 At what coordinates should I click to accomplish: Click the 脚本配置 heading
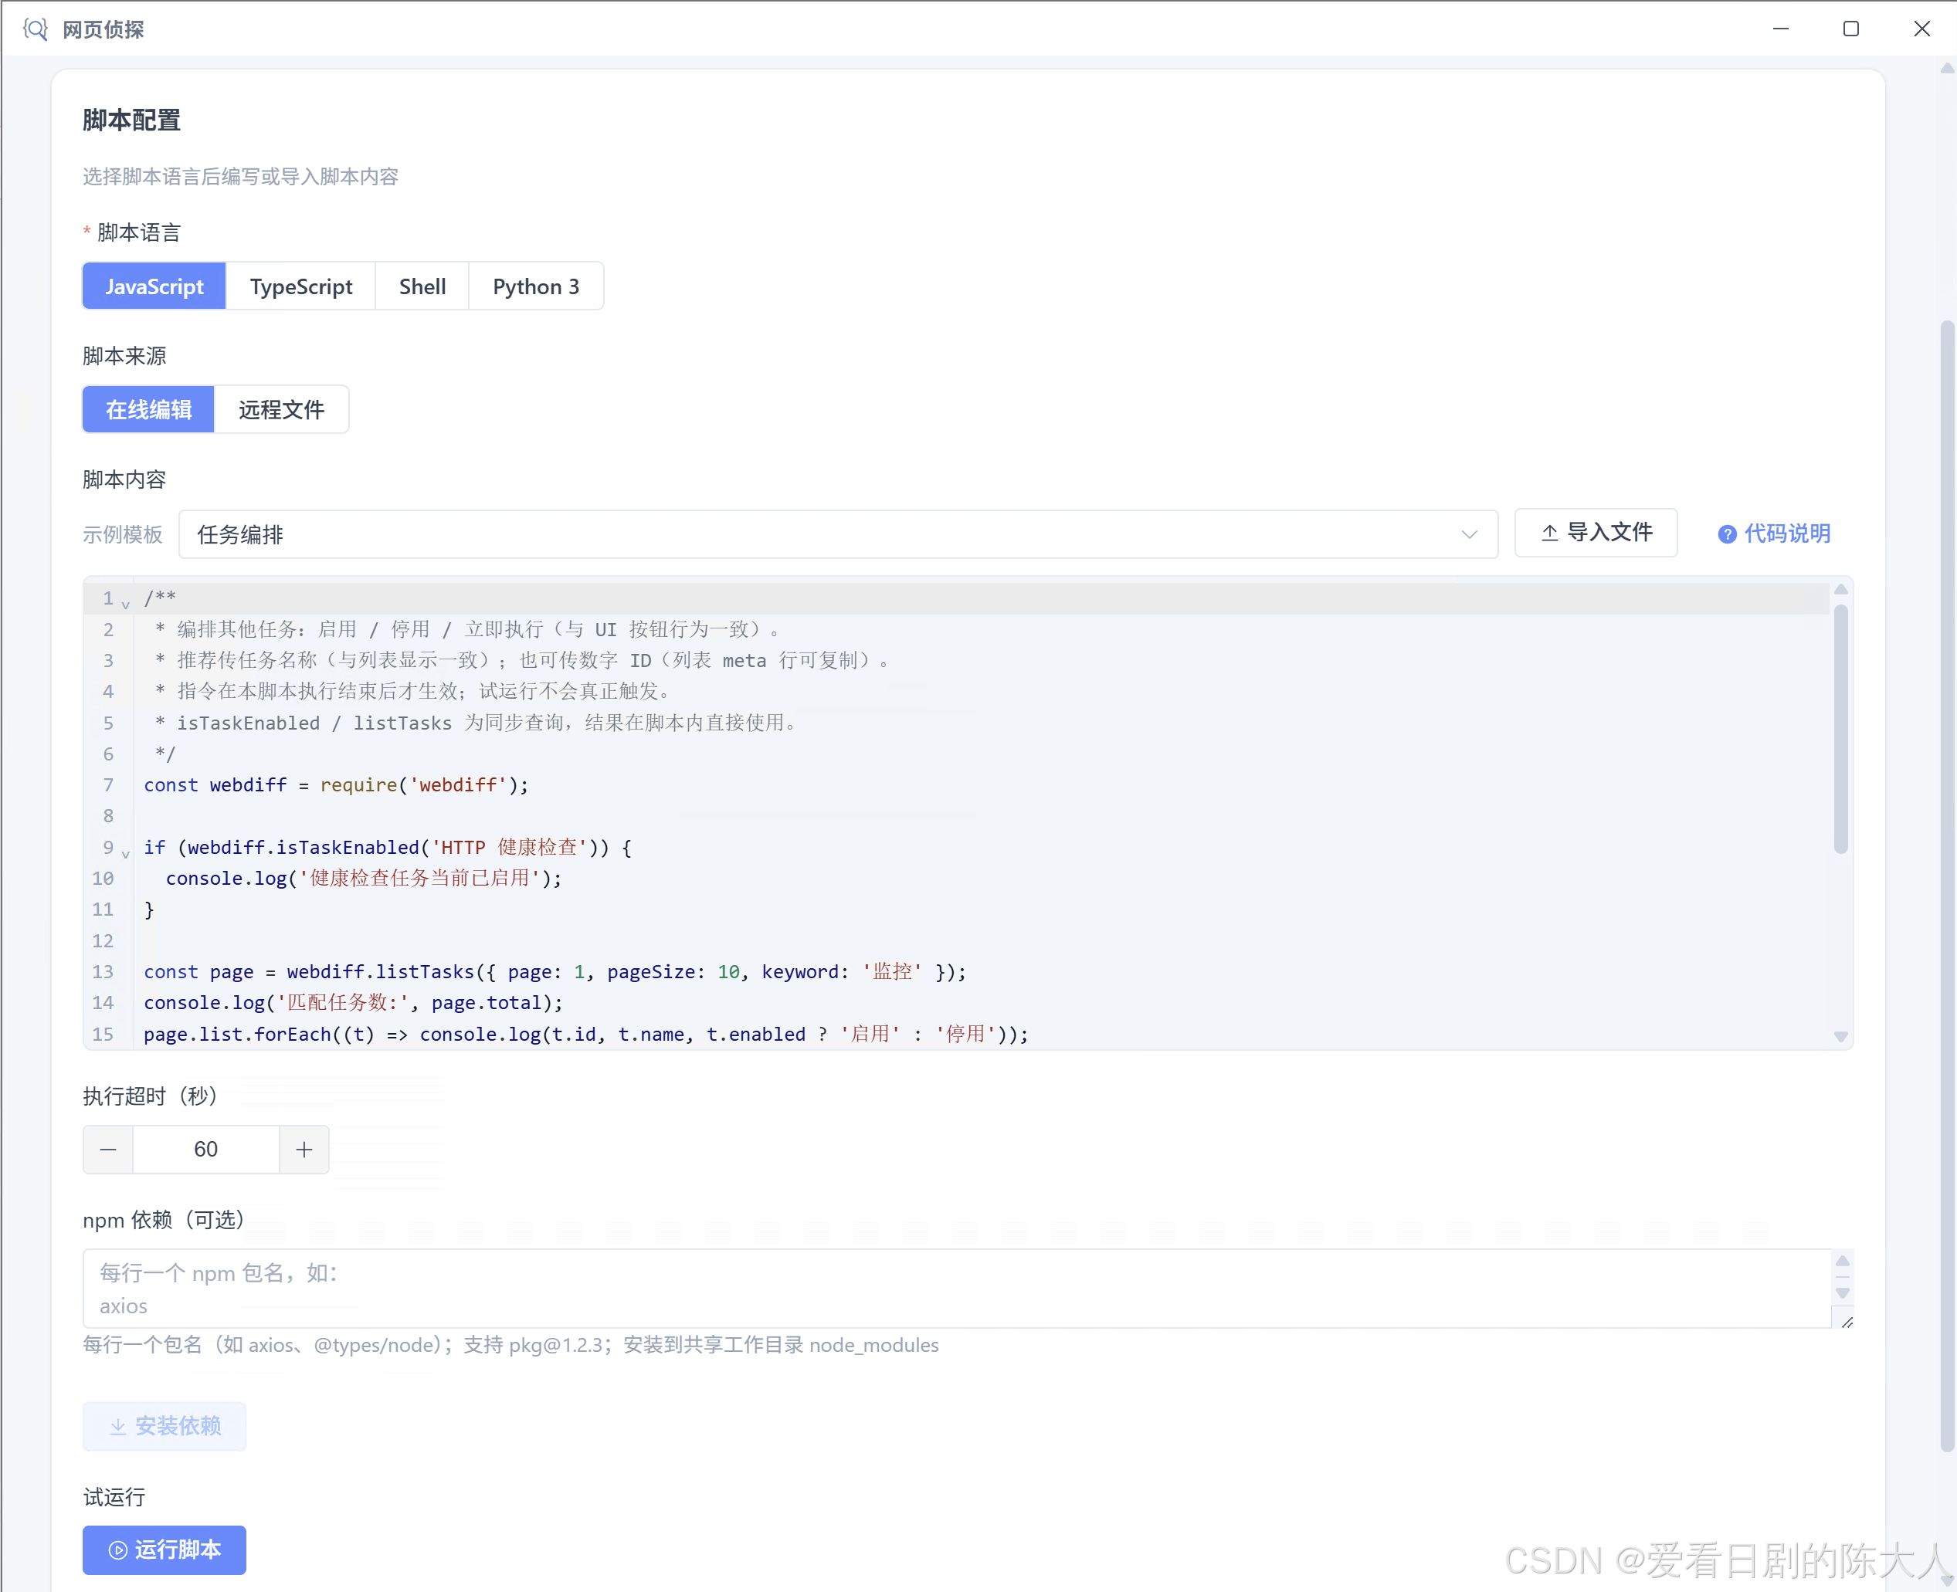coord(131,120)
